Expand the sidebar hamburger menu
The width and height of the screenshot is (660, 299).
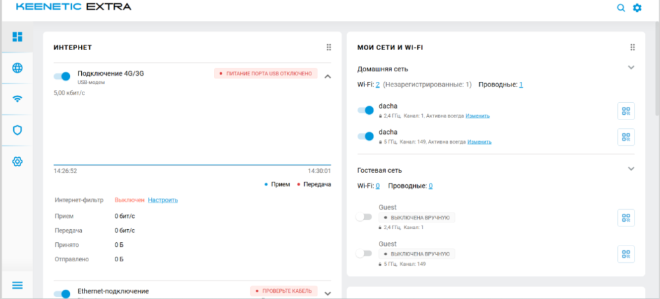[17, 285]
